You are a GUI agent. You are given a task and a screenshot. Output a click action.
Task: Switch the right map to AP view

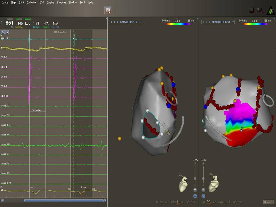click(204, 202)
